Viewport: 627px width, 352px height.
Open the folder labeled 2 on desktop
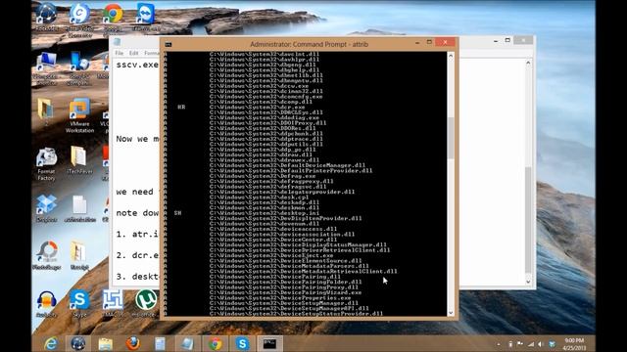[x=45, y=109]
